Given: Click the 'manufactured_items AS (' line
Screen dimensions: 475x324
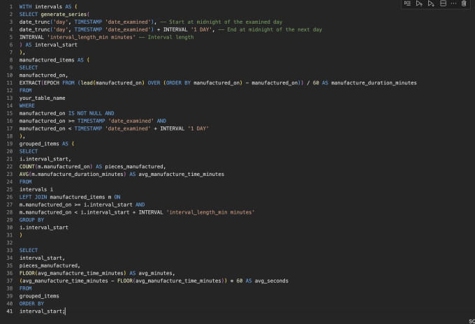Looking at the screenshot, I should click(x=54, y=60).
